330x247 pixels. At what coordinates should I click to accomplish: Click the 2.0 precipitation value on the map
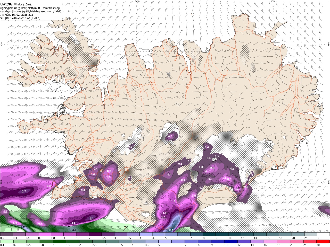[x=163, y=217]
